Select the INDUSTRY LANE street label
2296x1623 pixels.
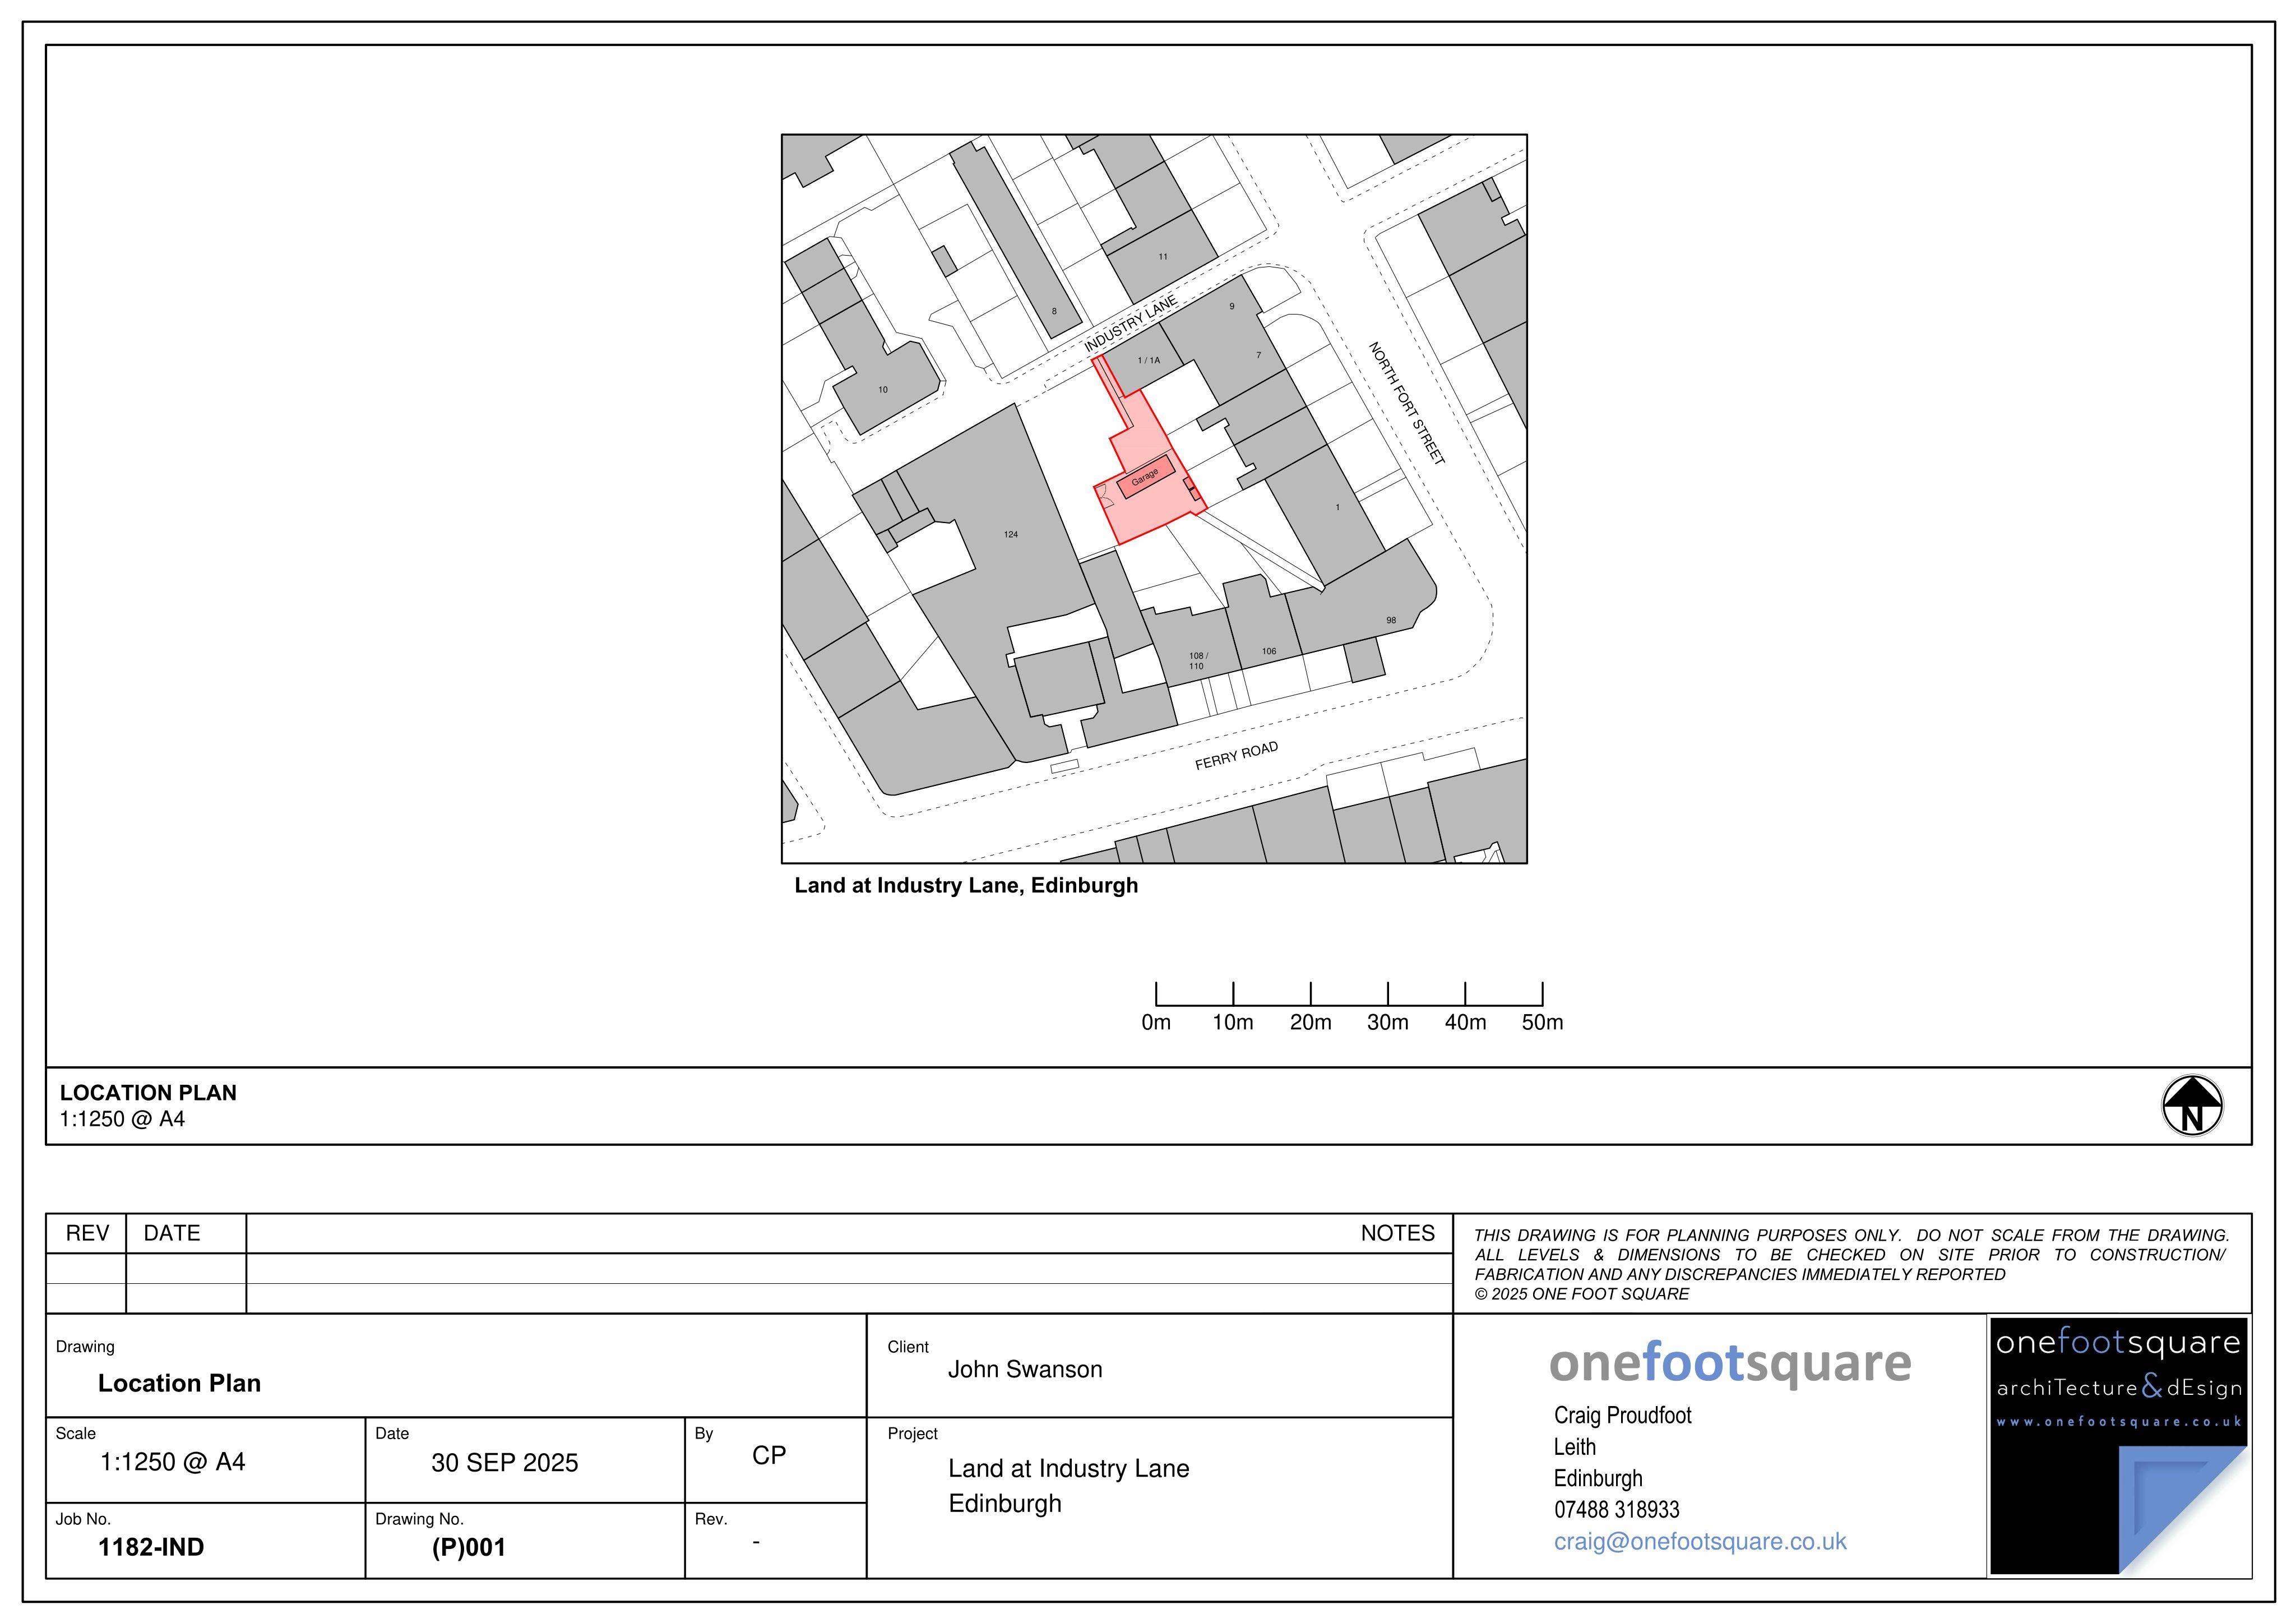click(1130, 324)
